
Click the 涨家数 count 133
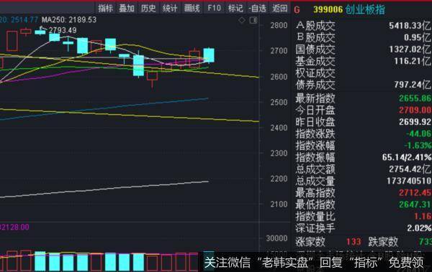[x=354, y=242]
